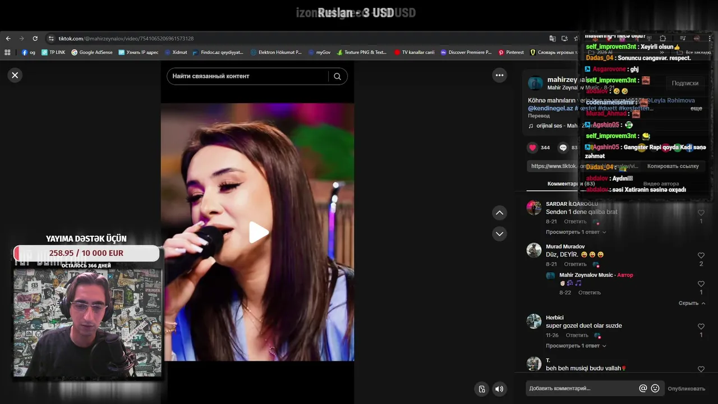Click Копировать ссылку button
This screenshot has width=718, height=404.
pos(673,166)
